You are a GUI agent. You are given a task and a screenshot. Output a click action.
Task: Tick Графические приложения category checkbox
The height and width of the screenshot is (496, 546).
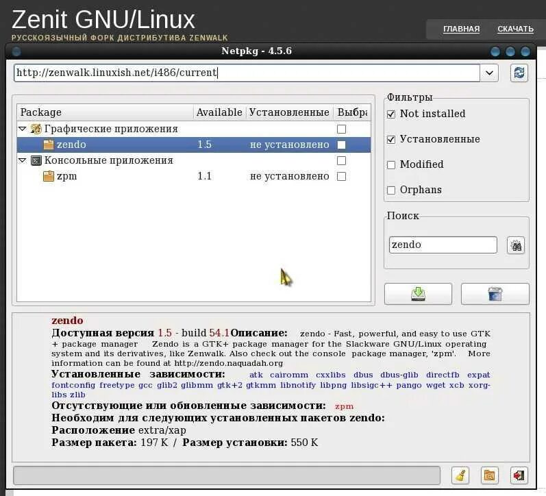coord(342,129)
